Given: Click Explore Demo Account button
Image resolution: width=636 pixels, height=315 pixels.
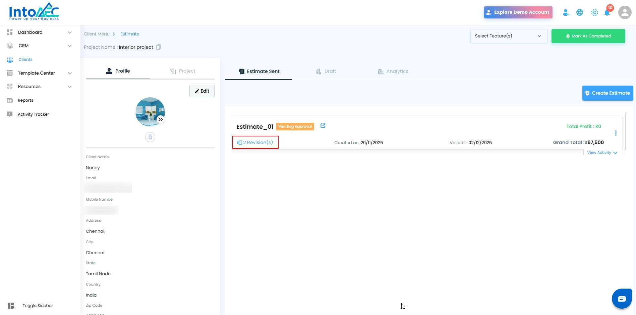Looking at the screenshot, I should pyautogui.click(x=518, y=12).
